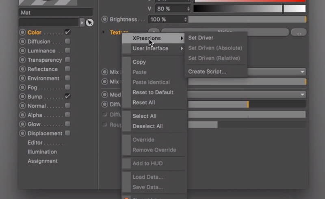
Task: Click the animation dot next to Diffusion
Action: click(22, 41)
